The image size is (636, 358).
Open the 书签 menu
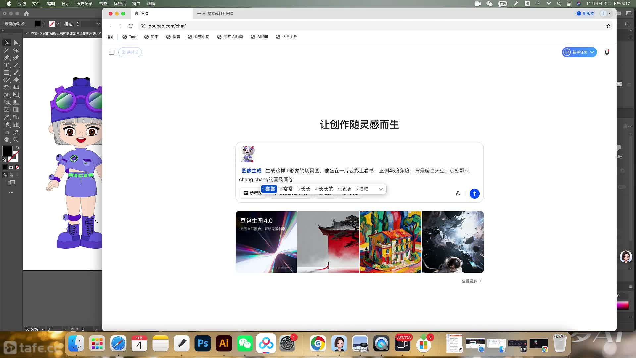pos(103,4)
